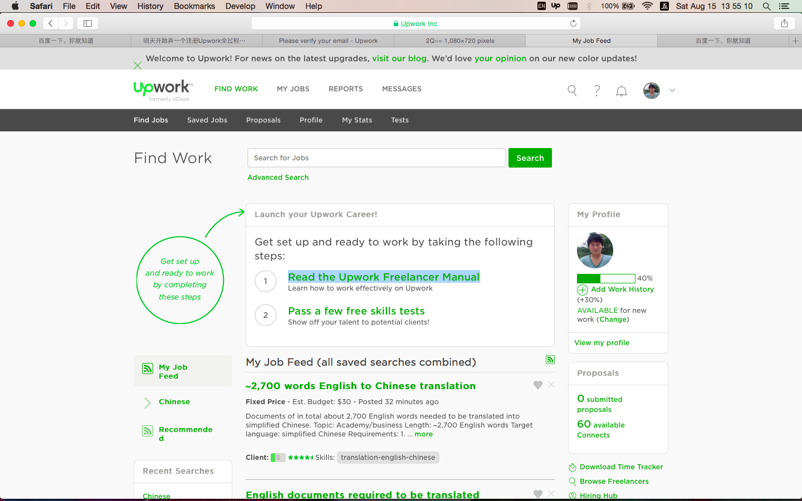802x501 pixels.
Task: Click the Browse Freelancers magnifier icon
Action: click(x=572, y=482)
